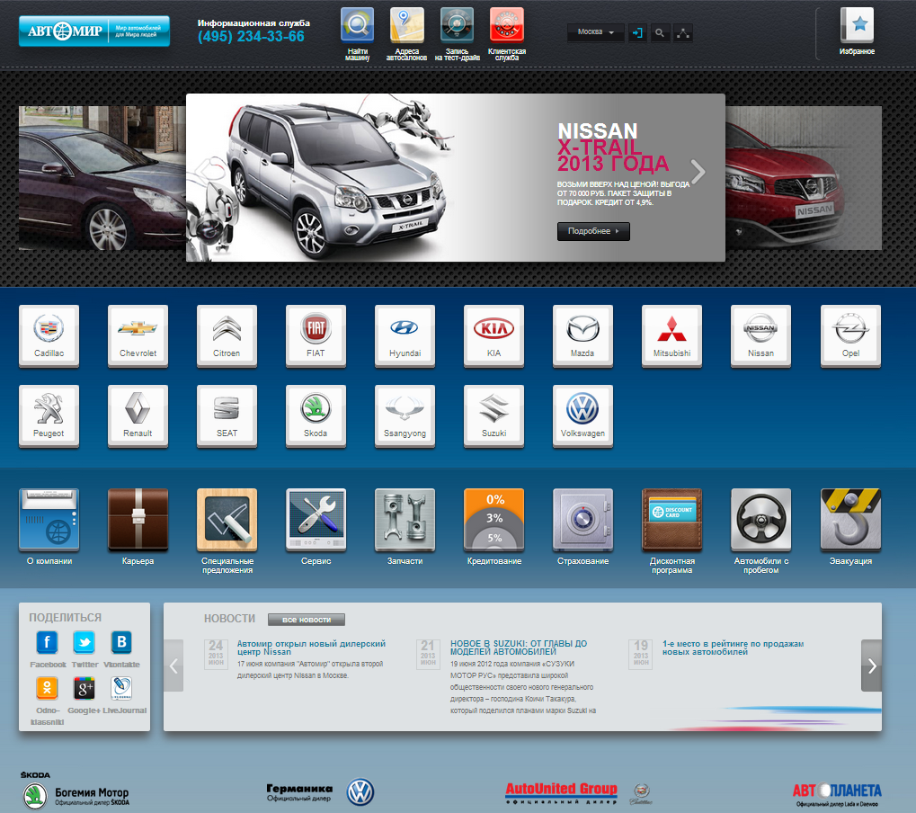The height and width of the screenshot is (813, 916).
Task: Click the Подробнее button on banner
Action: (x=593, y=231)
